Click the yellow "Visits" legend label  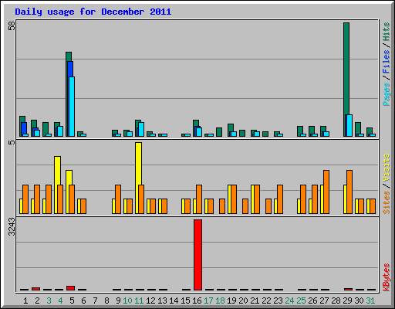(x=386, y=168)
